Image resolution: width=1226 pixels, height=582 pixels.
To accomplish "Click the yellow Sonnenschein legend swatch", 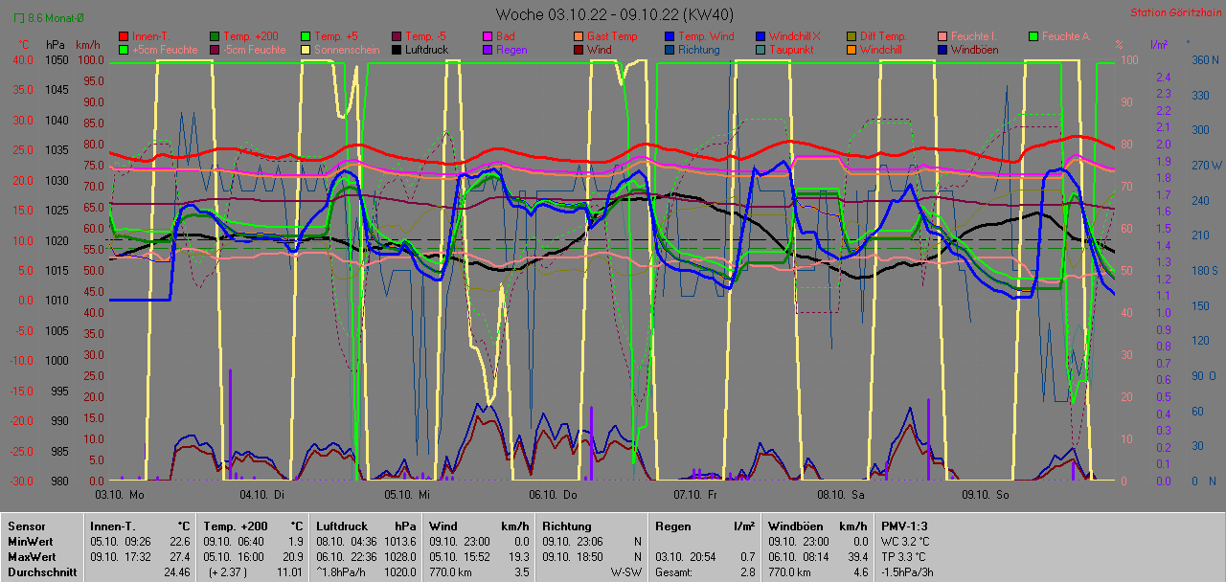I will tap(306, 50).
